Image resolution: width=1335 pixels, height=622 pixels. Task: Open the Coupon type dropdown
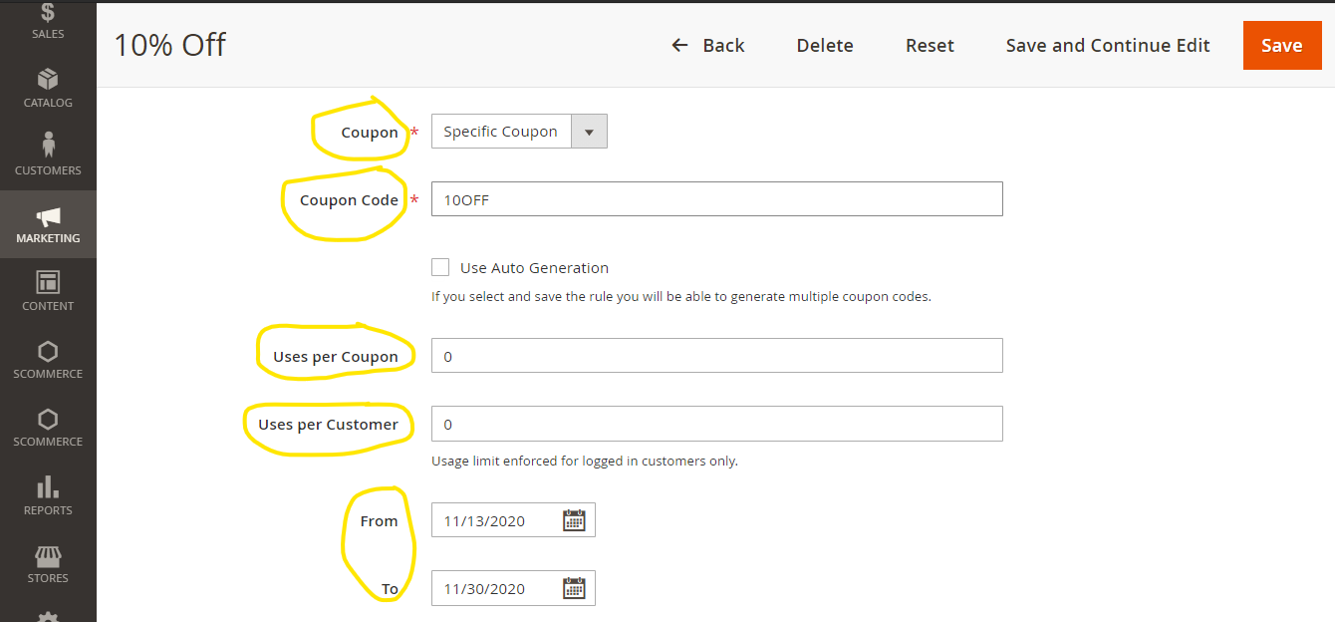pyautogui.click(x=501, y=131)
